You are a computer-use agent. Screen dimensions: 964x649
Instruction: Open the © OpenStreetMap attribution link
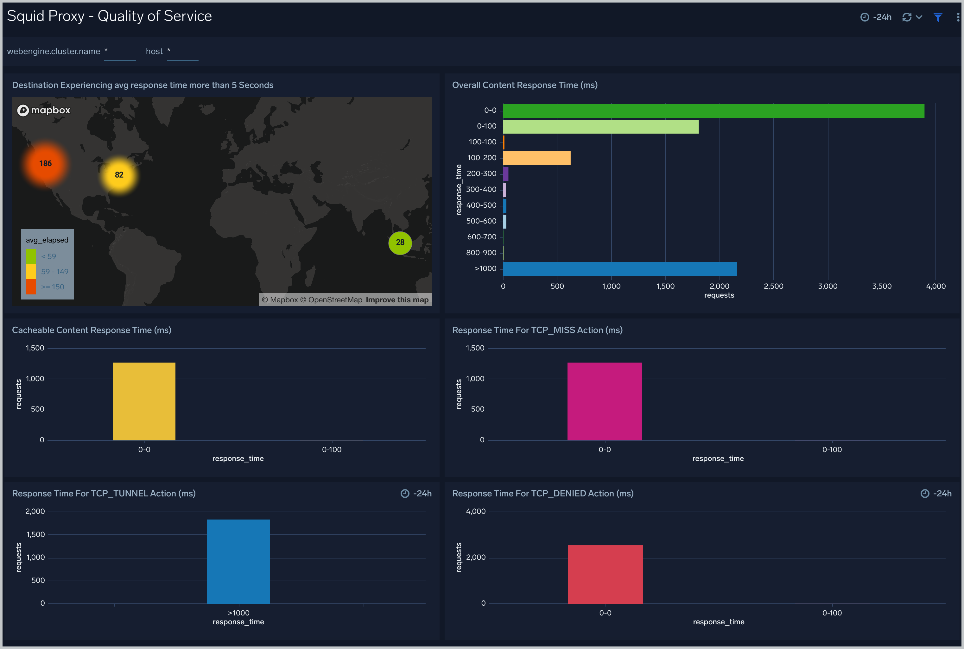coord(331,300)
